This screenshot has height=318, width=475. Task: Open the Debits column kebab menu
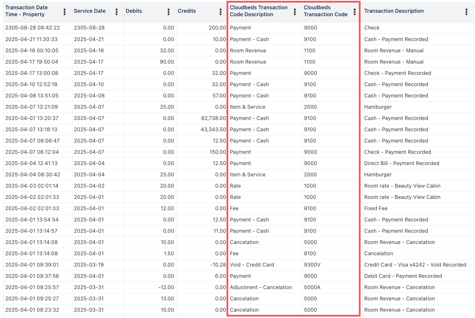[x=168, y=12]
